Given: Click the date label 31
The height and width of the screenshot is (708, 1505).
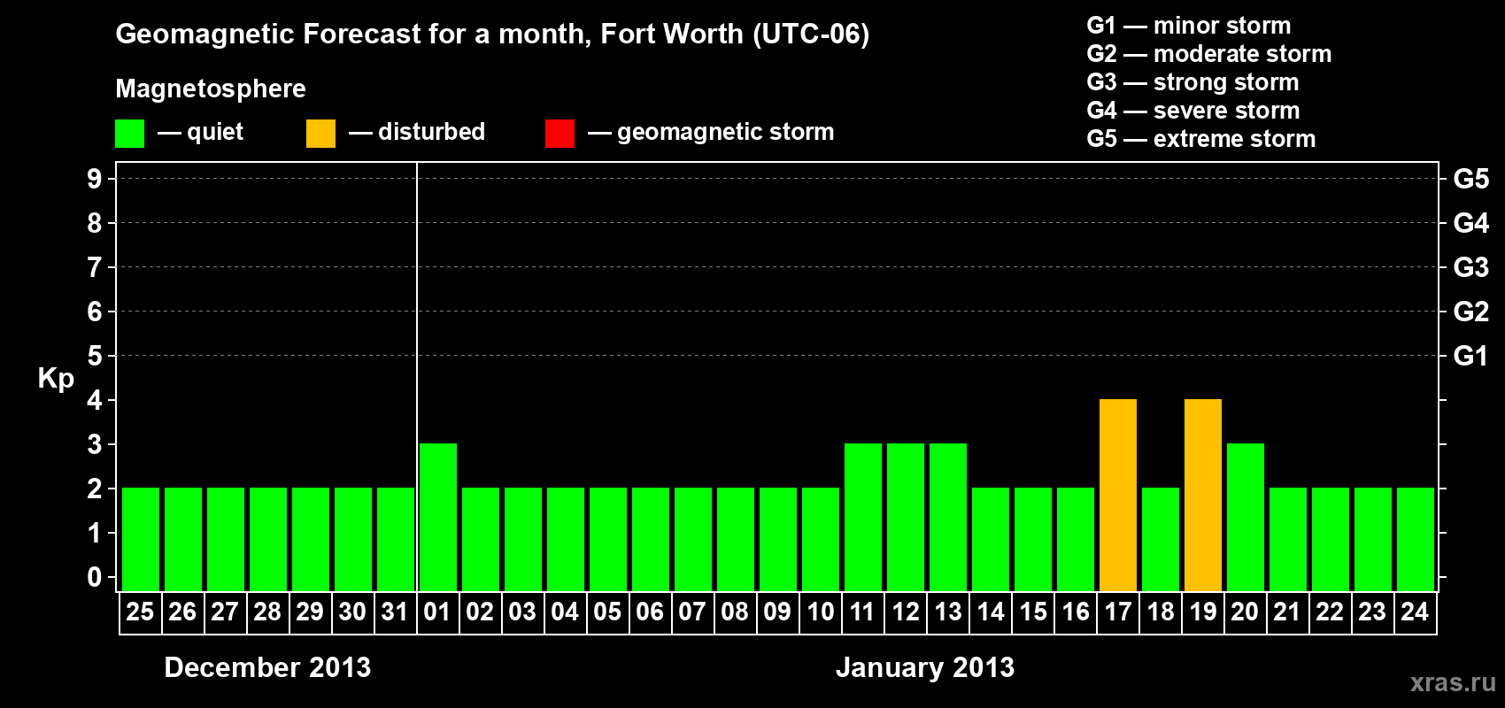Looking at the screenshot, I should 395,612.
